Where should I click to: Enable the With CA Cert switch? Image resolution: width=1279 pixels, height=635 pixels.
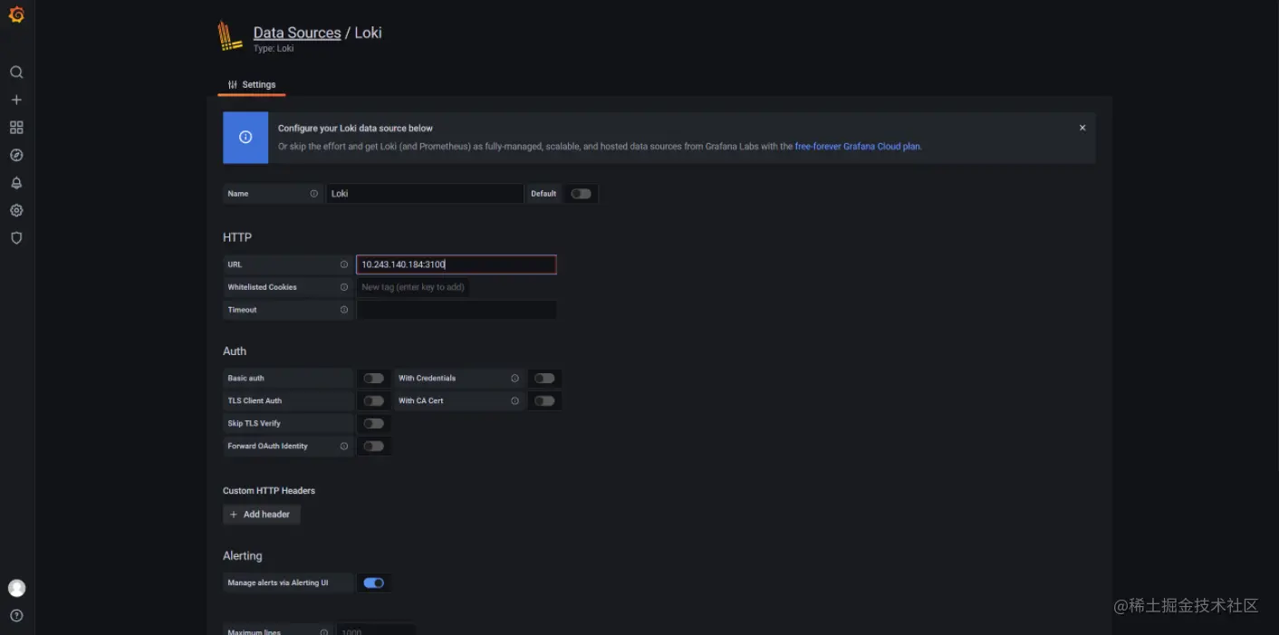coord(544,400)
